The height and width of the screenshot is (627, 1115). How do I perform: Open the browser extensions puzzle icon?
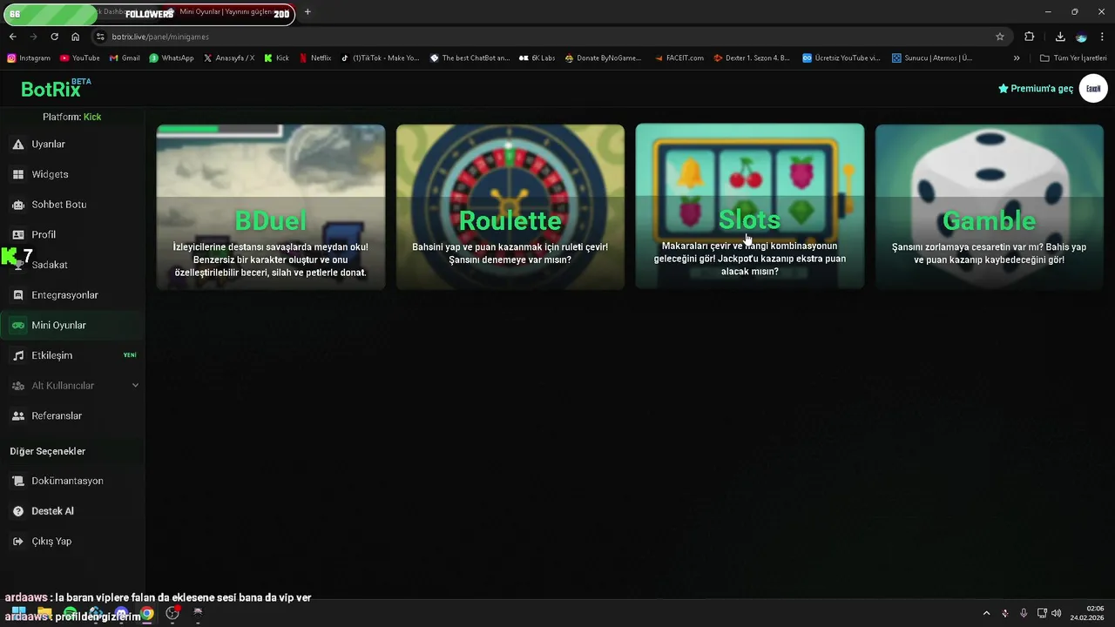pyautogui.click(x=1030, y=37)
